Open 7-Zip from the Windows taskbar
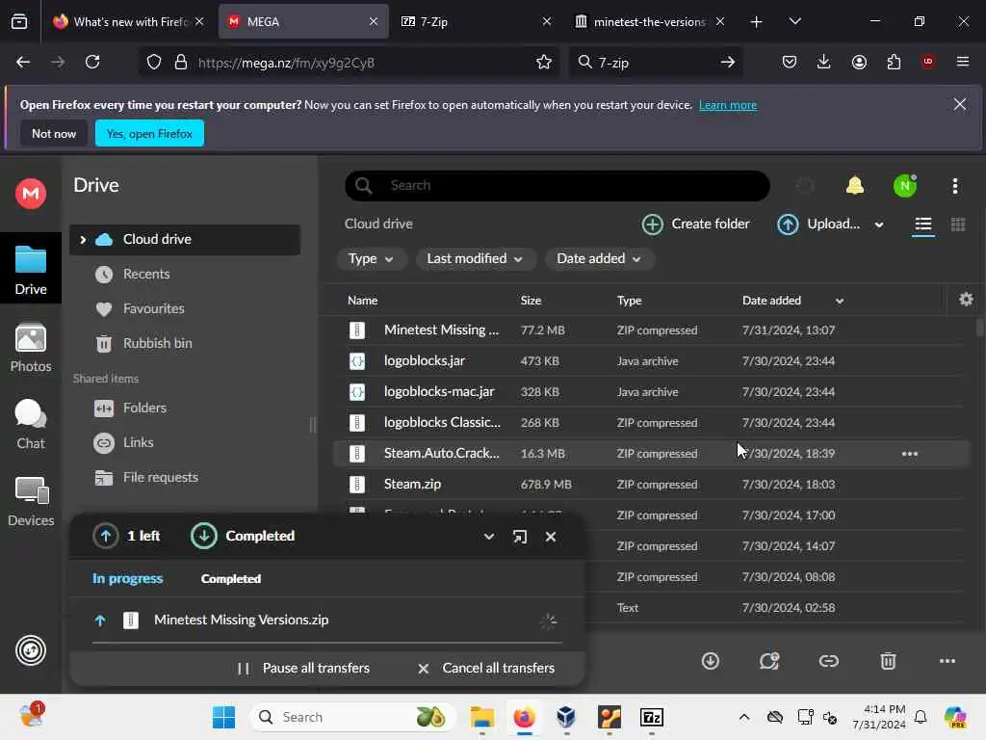Image resolution: width=986 pixels, height=740 pixels. pos(652,717)
